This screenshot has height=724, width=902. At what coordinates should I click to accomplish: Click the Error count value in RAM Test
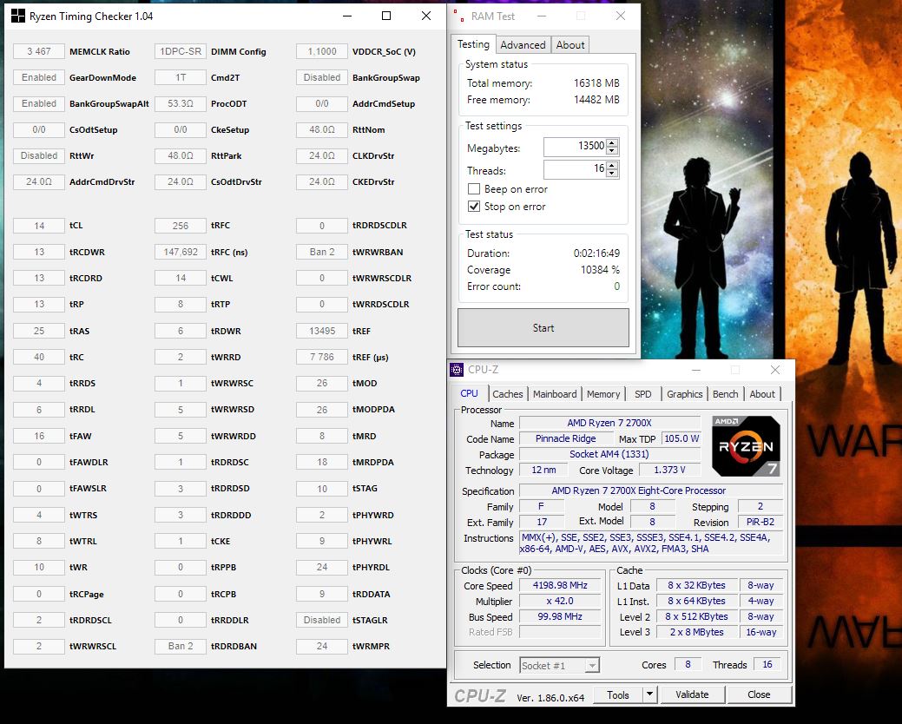(x=616, y=286)
